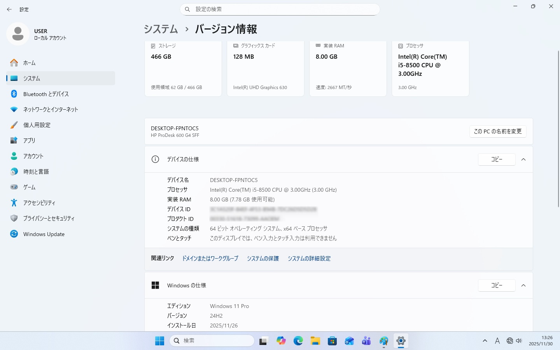Click the 時刻と言語 globe clock icon

14,171
